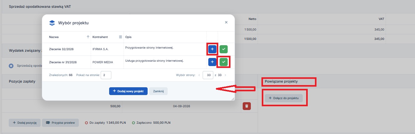Viewport: 415px width, 134px height.
Task: Select the Sprzedażą opodatkowaną radio button
Action: (x=12, y=66)
